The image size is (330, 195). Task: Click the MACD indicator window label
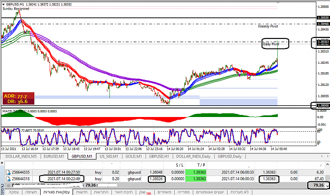[x=30, y=111]
